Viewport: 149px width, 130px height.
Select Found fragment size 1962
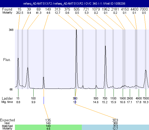[x=106, y=9]
